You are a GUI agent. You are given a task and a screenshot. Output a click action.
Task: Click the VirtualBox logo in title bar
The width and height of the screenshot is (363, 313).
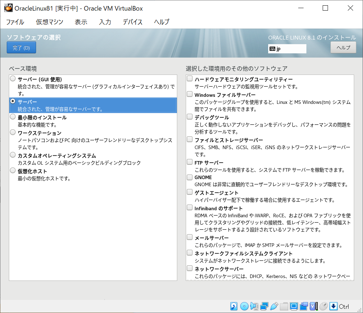(8, 8)
